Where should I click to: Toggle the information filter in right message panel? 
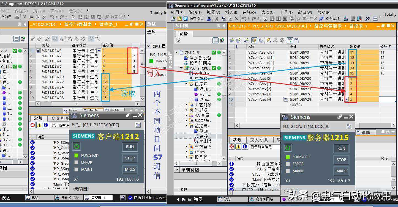(245, 147)
